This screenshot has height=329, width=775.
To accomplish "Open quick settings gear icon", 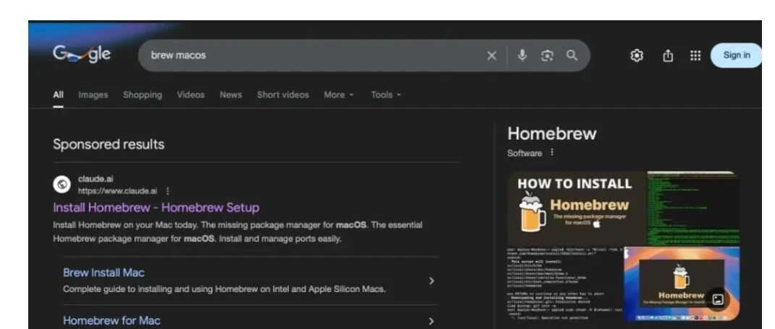I will (637, 56).
